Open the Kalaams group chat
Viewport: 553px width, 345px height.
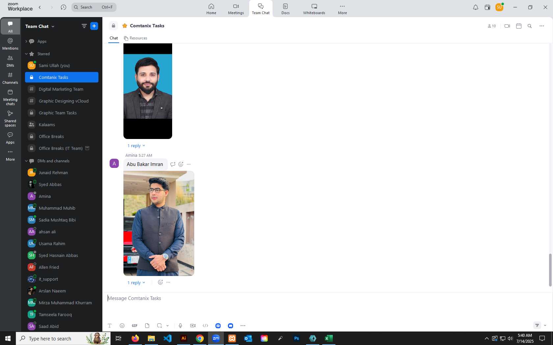(x=62, y=125)
